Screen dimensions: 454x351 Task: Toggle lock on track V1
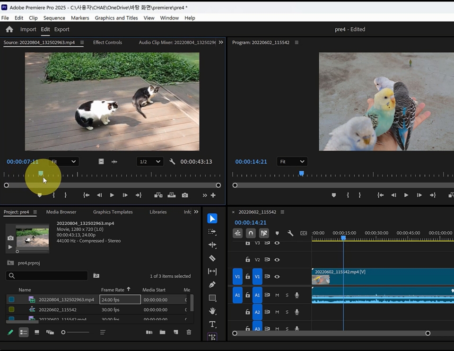click(x=247, y=277)
